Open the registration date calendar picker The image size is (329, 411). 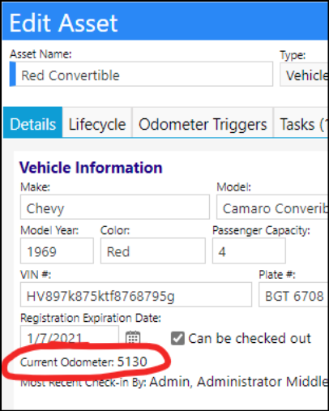point(133,338)
